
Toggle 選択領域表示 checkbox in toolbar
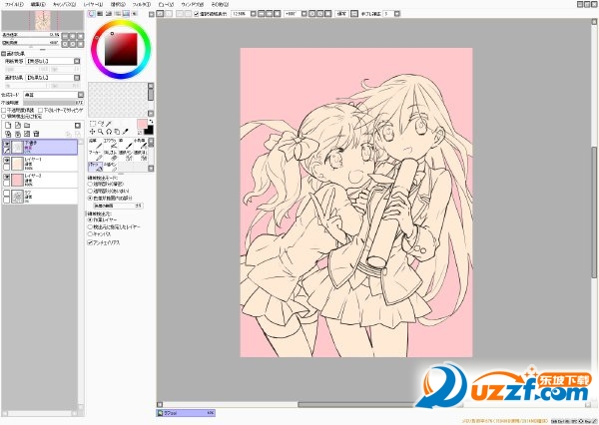coord(196,14)
